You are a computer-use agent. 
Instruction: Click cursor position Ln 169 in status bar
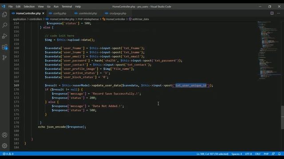(x=212, y=154)
